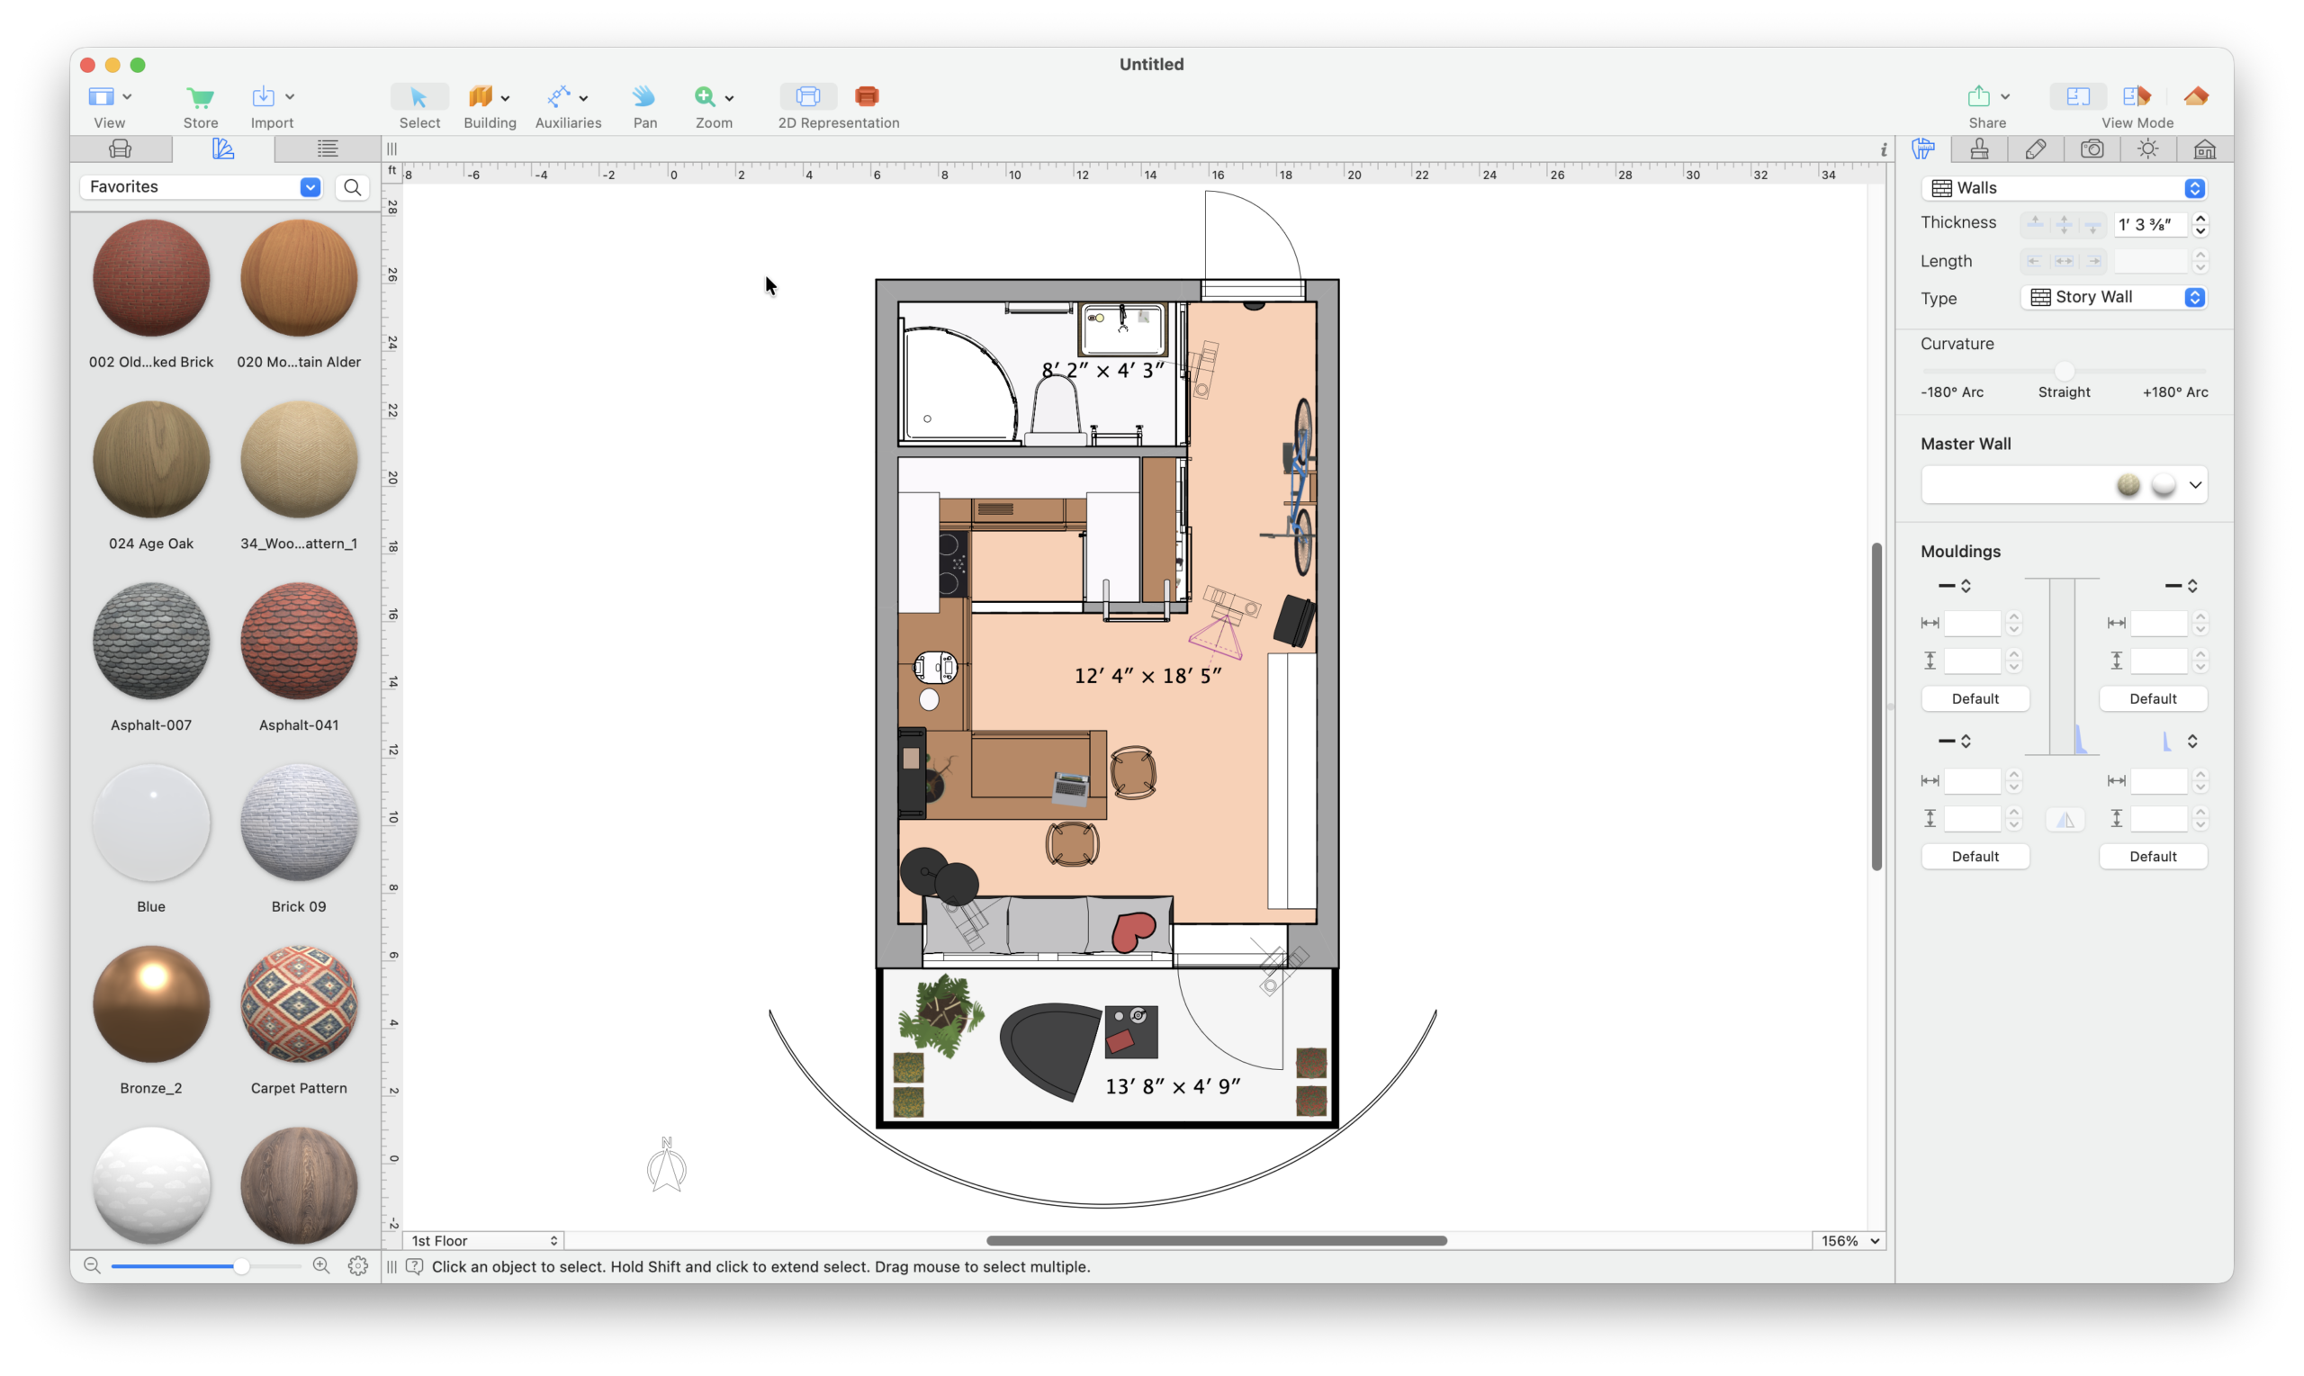This screenshot has width=2304, height=1376.
Task: Click Default under upper-left moulding fields
Action: pyautogui.click(x=1975, y=699)
